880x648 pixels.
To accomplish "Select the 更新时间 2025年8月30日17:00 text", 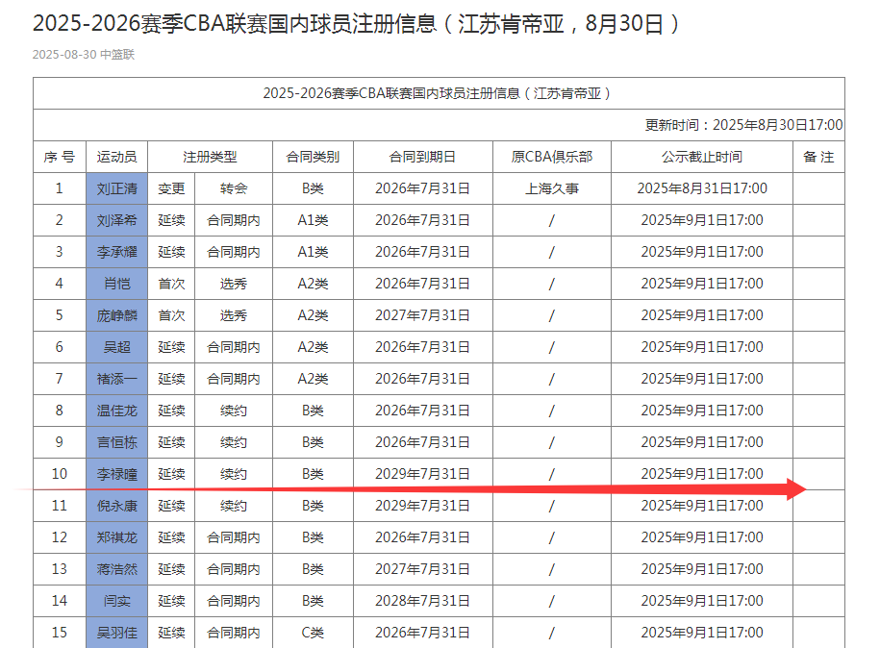I will coord(743,125).
